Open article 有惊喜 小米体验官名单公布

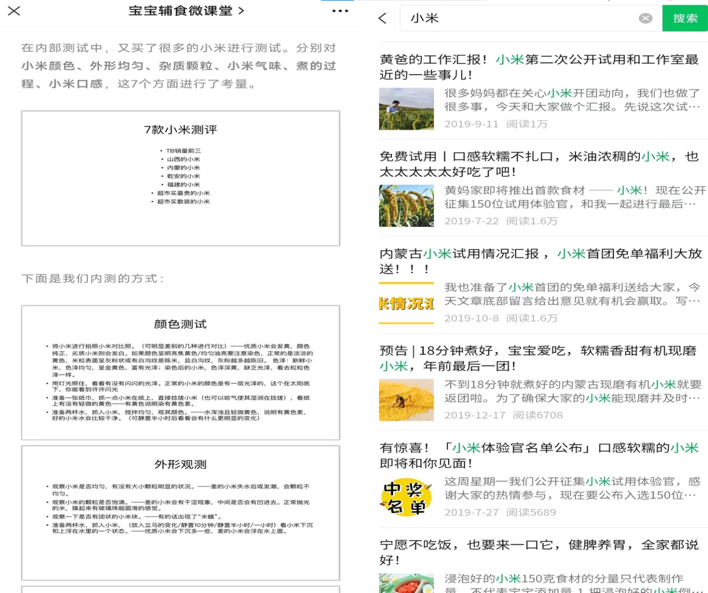click(539, 456)
